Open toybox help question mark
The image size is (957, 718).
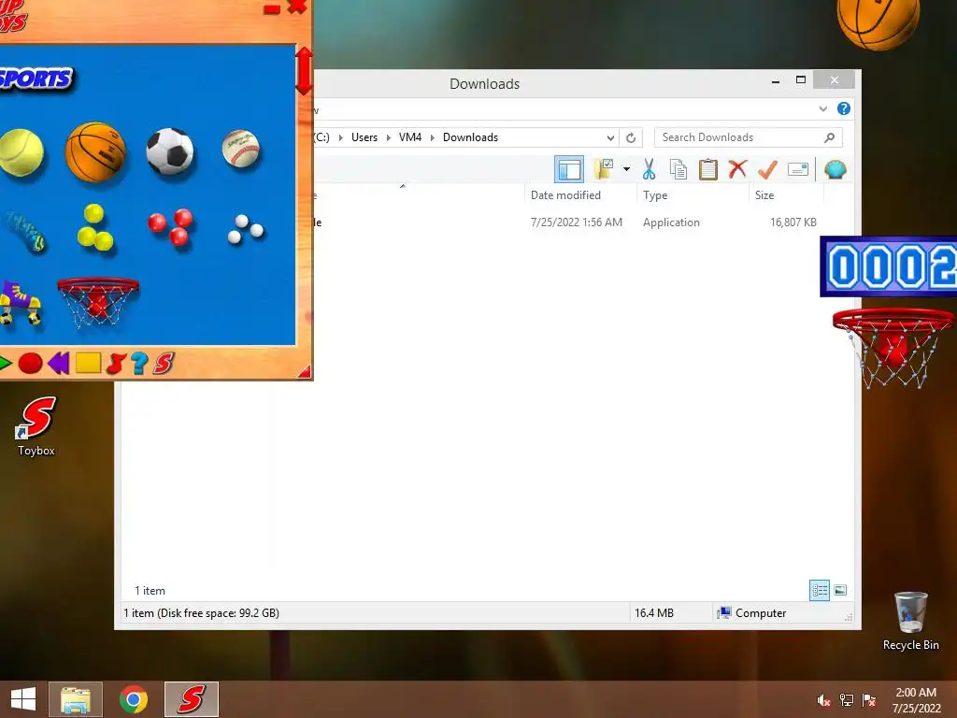click(139, 363)
